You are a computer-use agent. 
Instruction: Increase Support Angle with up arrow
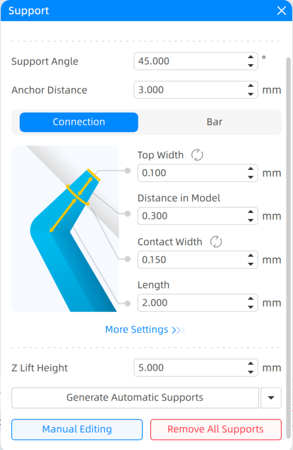(250, 57)
